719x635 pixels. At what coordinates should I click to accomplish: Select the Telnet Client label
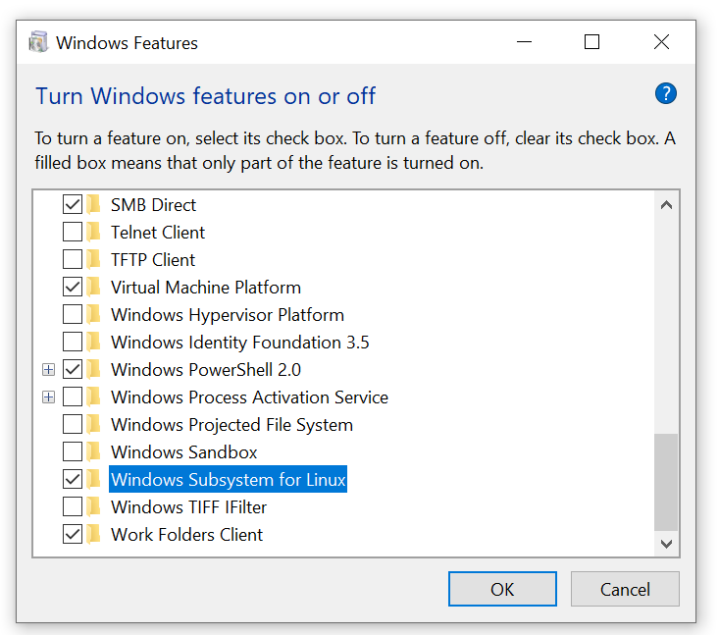pyautogui.click(x=158, y=233)
